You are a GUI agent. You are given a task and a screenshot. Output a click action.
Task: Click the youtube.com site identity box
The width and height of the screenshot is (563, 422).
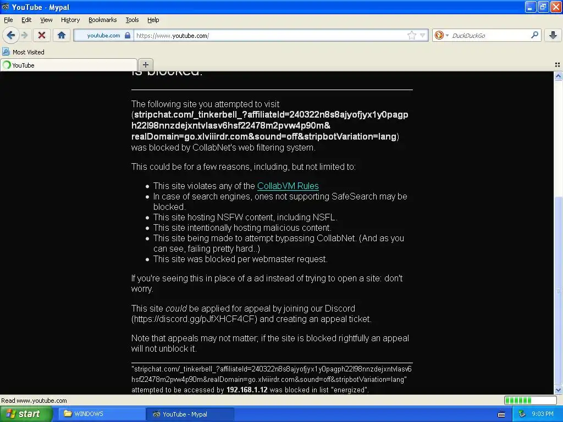pos(103,35)
